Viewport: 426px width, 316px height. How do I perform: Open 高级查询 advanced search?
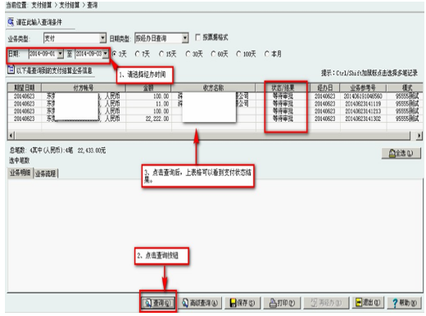coord(201,303)
